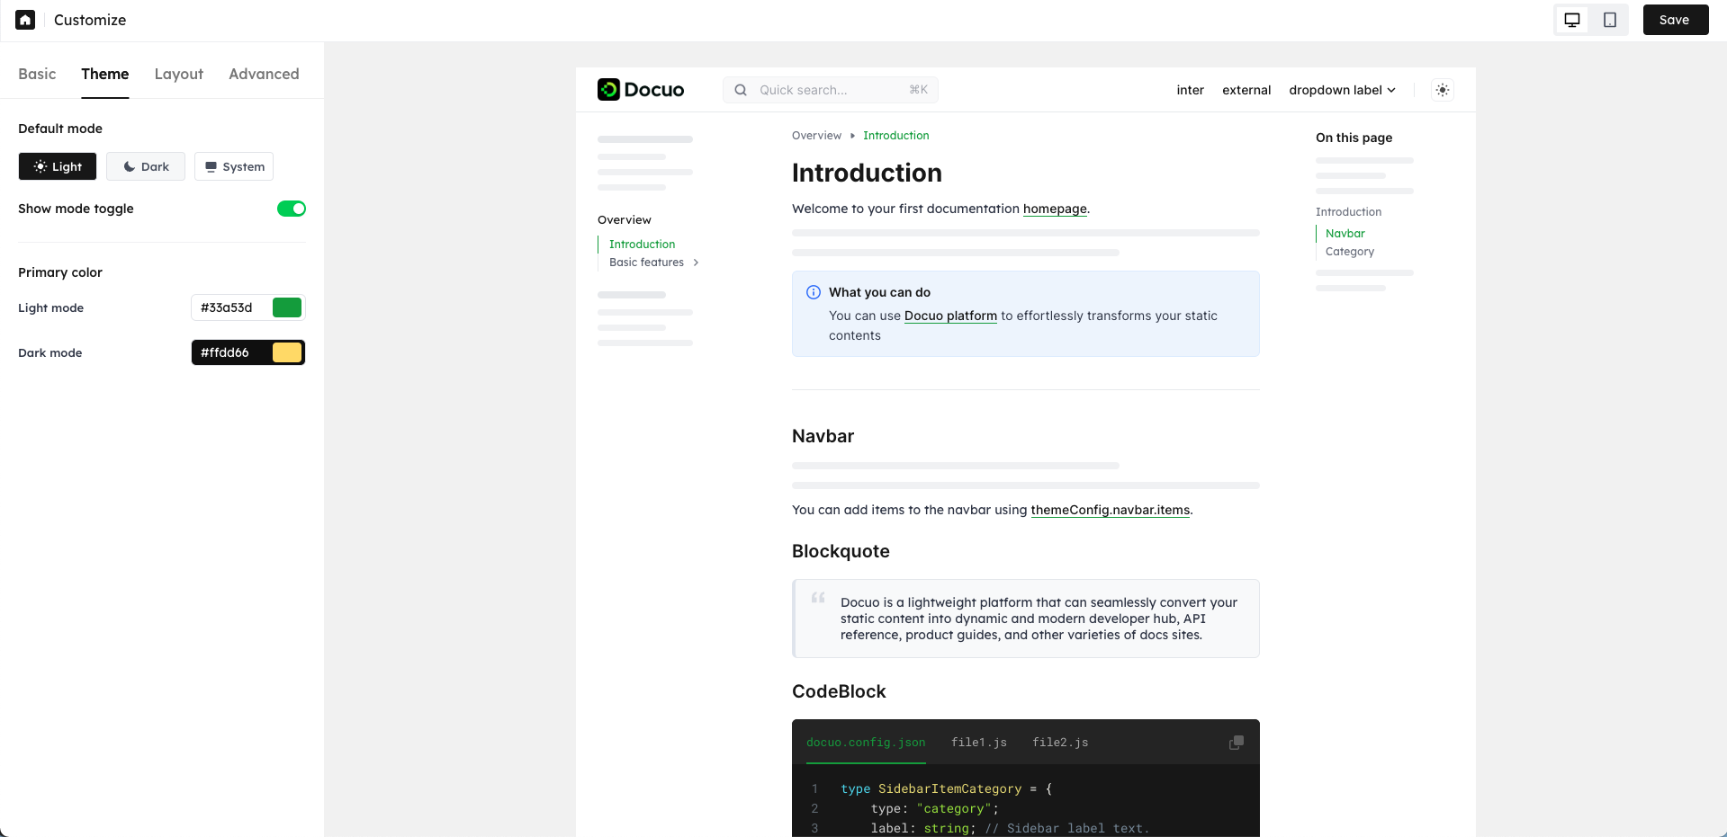This screenshot has width=1727, height=837.
Task: Open the themeConfig.navbar.items link
Action: 1111,510
